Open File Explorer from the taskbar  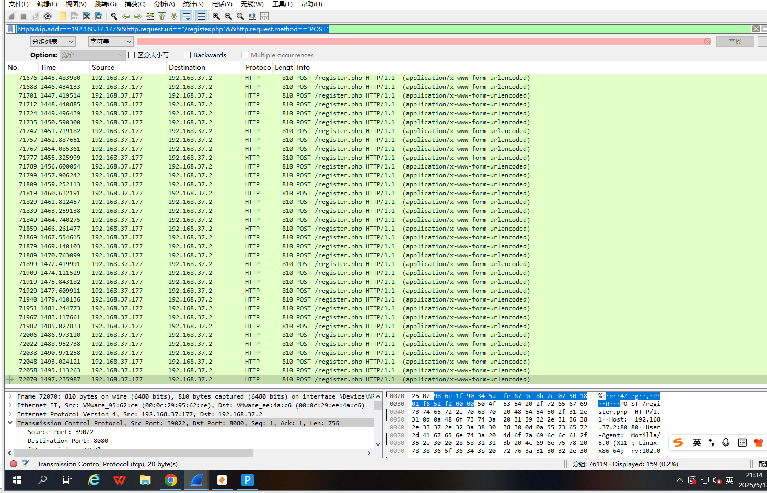tap(145, 480)
